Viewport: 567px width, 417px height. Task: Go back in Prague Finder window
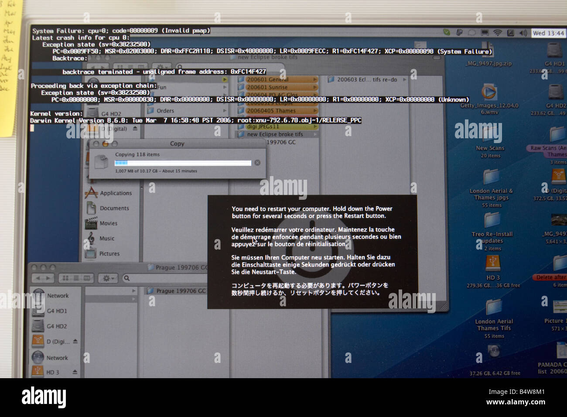(x=38, y=278)
